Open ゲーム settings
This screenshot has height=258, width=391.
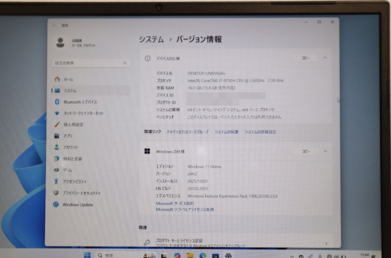point(69,170)
